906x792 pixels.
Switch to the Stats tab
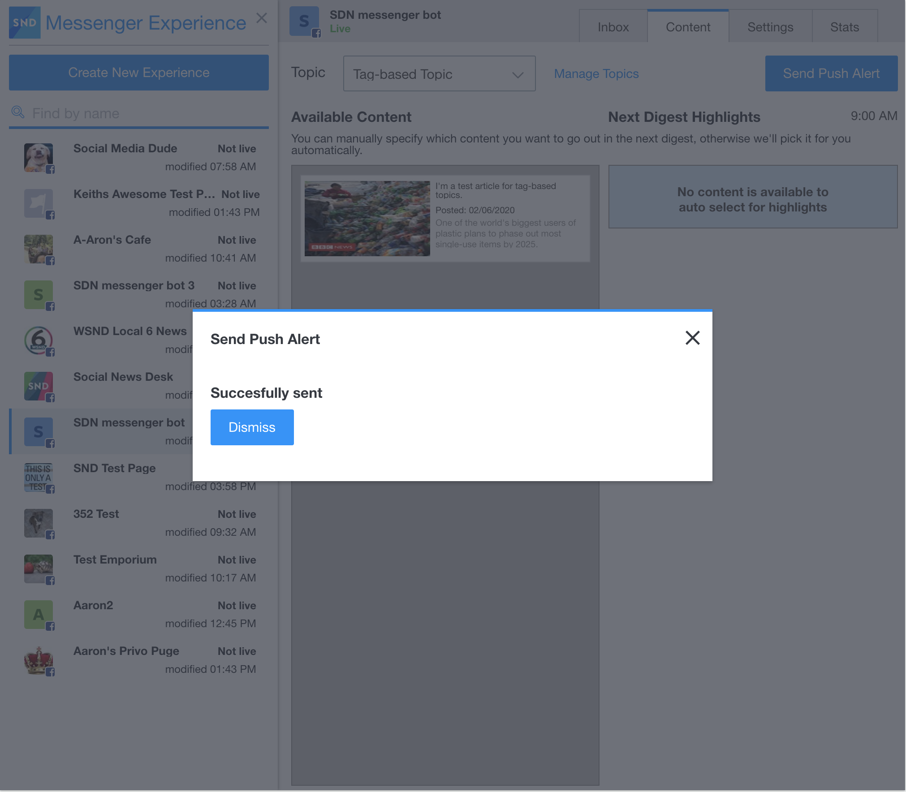pos(845,27)
